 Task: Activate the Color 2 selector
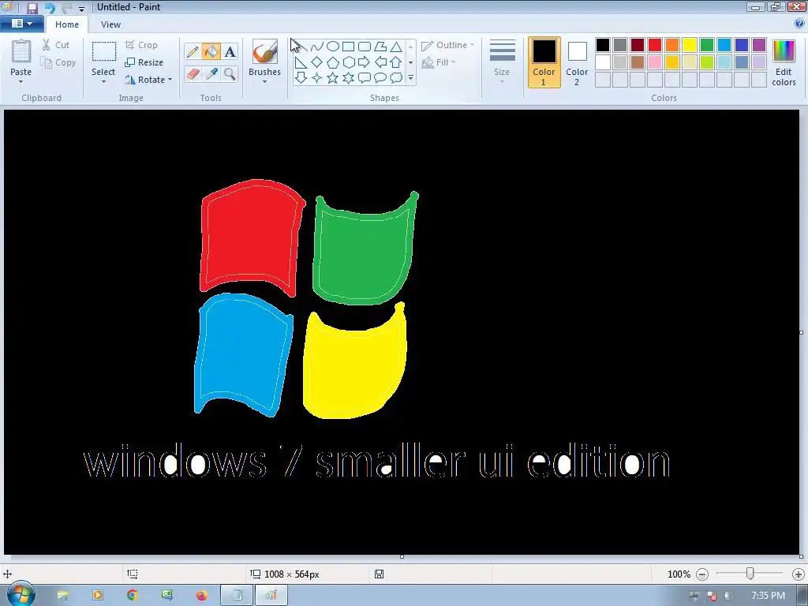point(577,62)
